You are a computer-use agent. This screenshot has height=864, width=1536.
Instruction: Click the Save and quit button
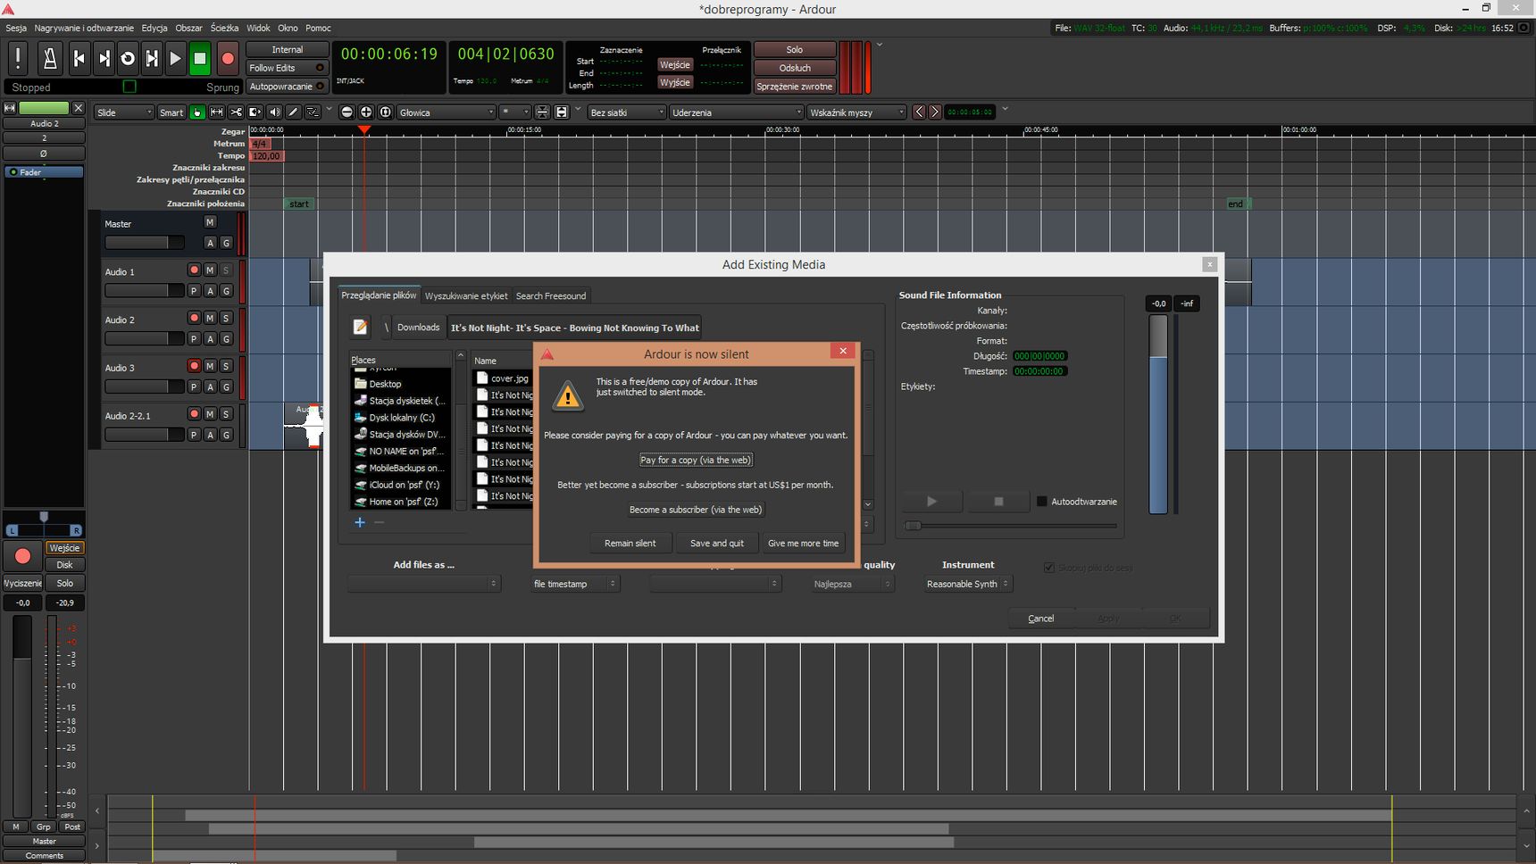tap(717, 543)
